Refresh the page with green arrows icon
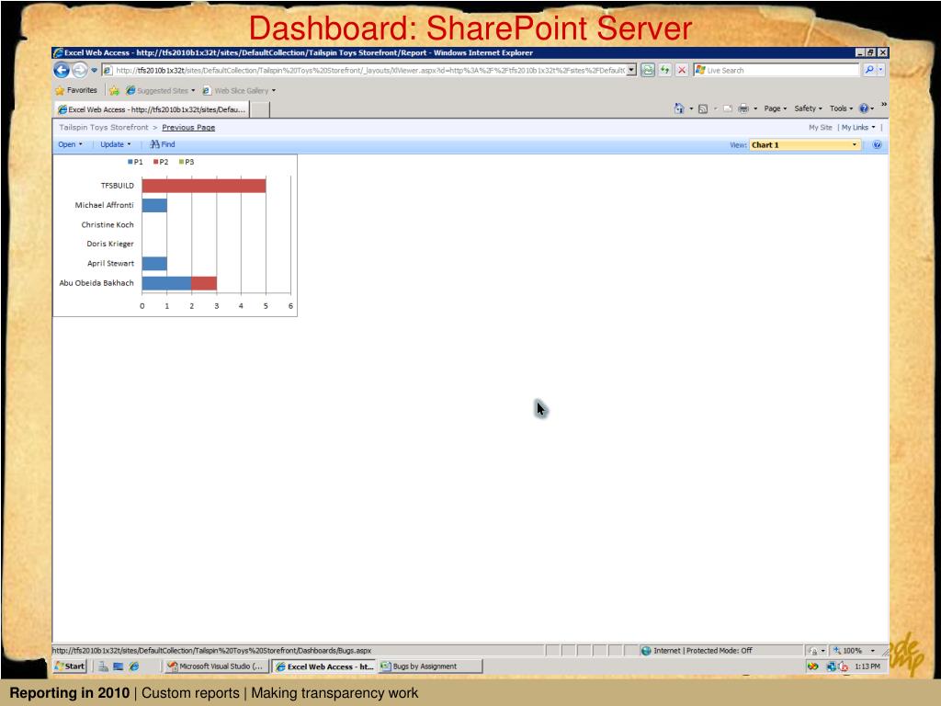This screenshot has width=941, height=706. [x=665, y=70]
